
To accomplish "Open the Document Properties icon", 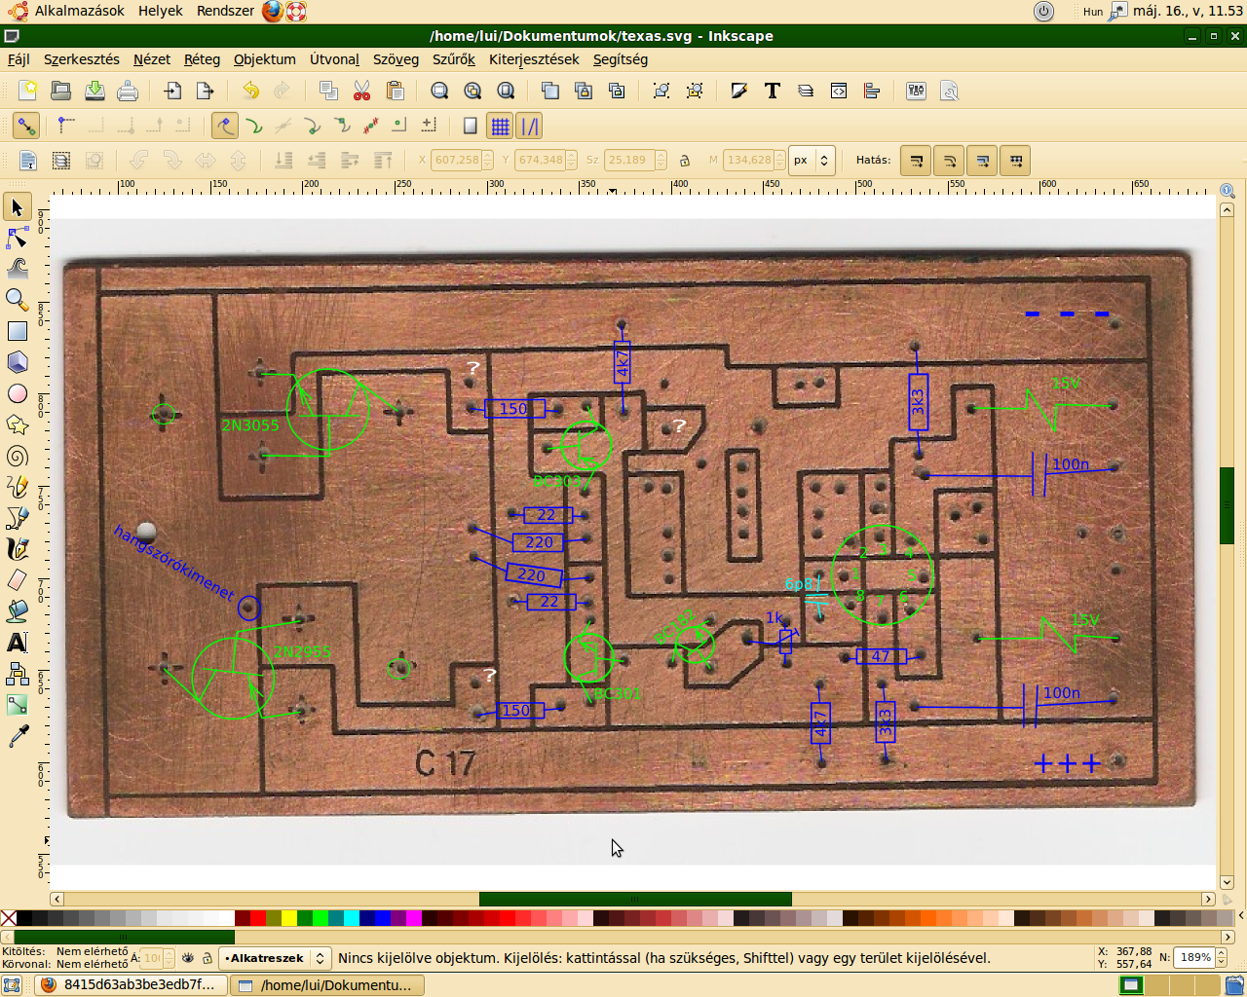I will [949, 91].
